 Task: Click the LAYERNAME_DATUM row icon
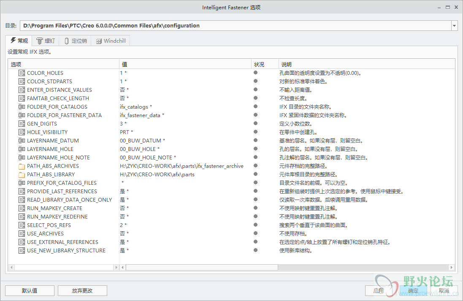[x=22, y=140]
